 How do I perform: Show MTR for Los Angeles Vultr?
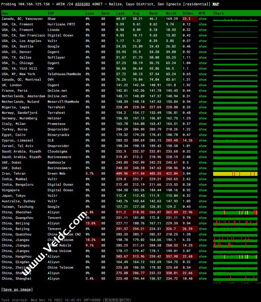click(203, 41)
